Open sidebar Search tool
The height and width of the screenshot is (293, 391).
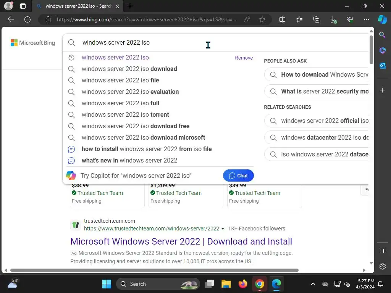point(382,35)
